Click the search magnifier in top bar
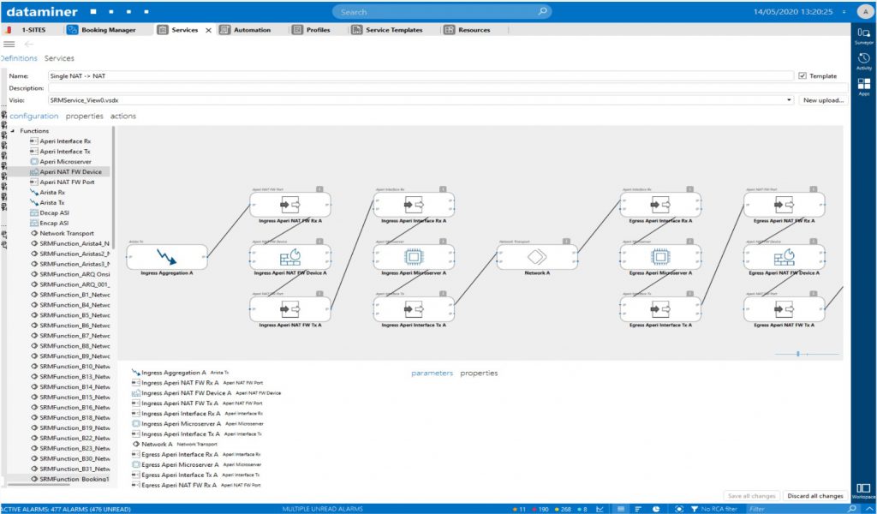Viewport: 877px width, 514px height. pos(542,11)
